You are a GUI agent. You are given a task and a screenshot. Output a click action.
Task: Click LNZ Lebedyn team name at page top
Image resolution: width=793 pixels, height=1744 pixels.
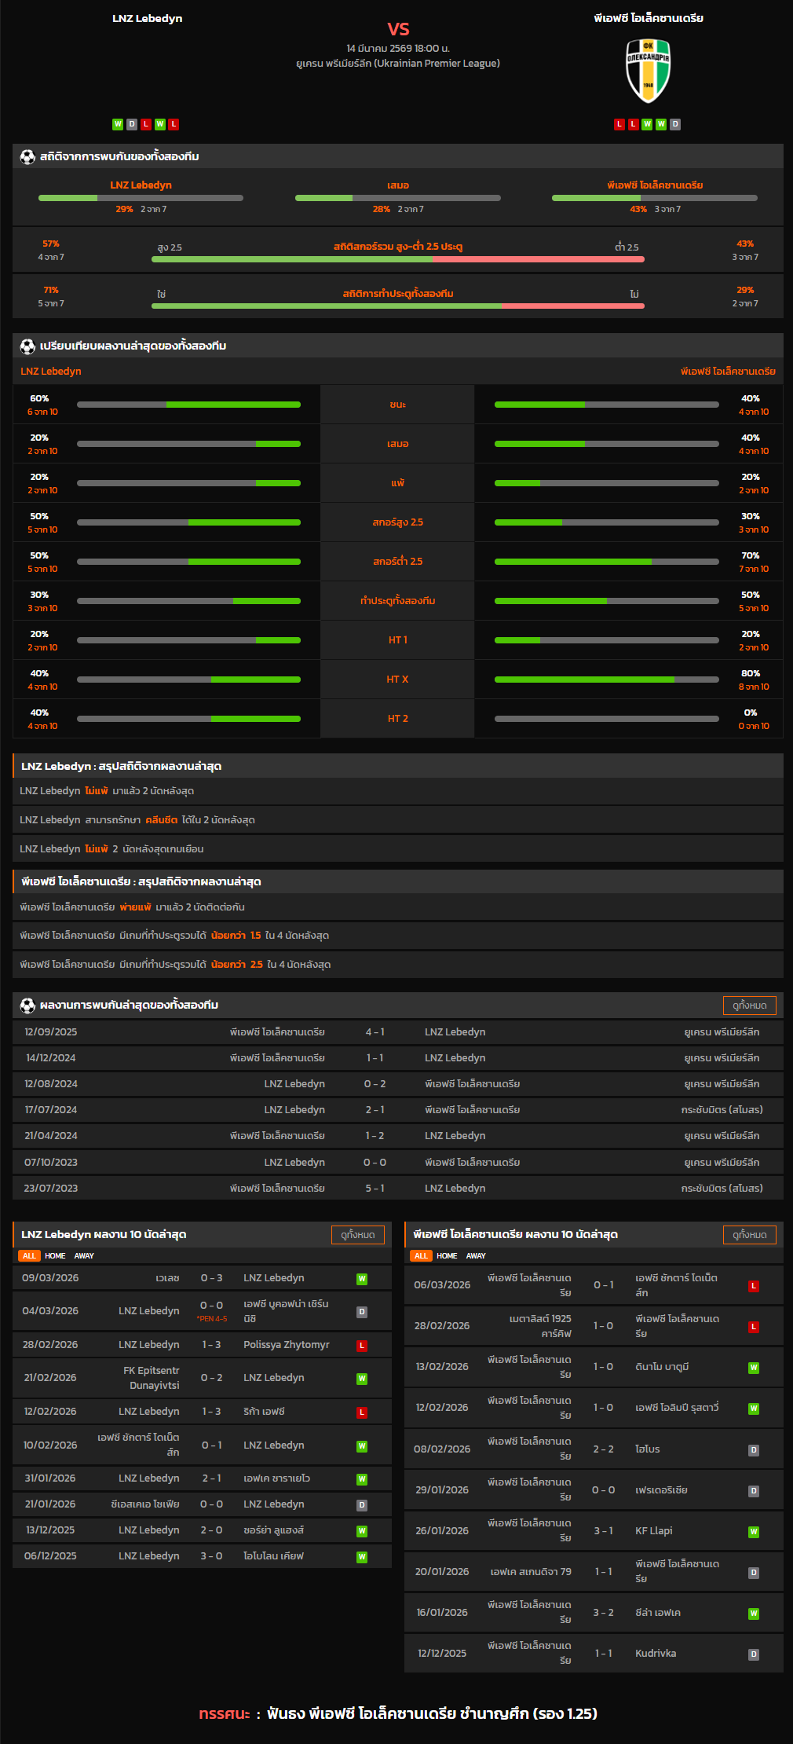tap(147, 18)
